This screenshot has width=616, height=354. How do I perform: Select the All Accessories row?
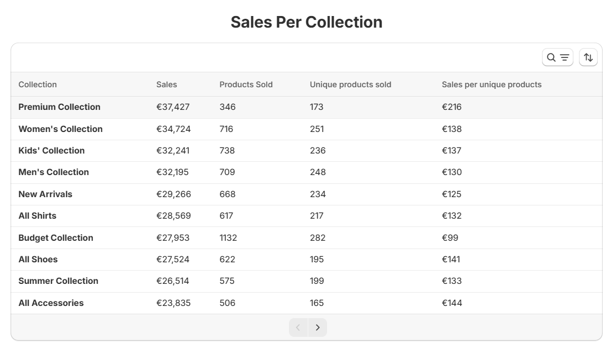51,303
